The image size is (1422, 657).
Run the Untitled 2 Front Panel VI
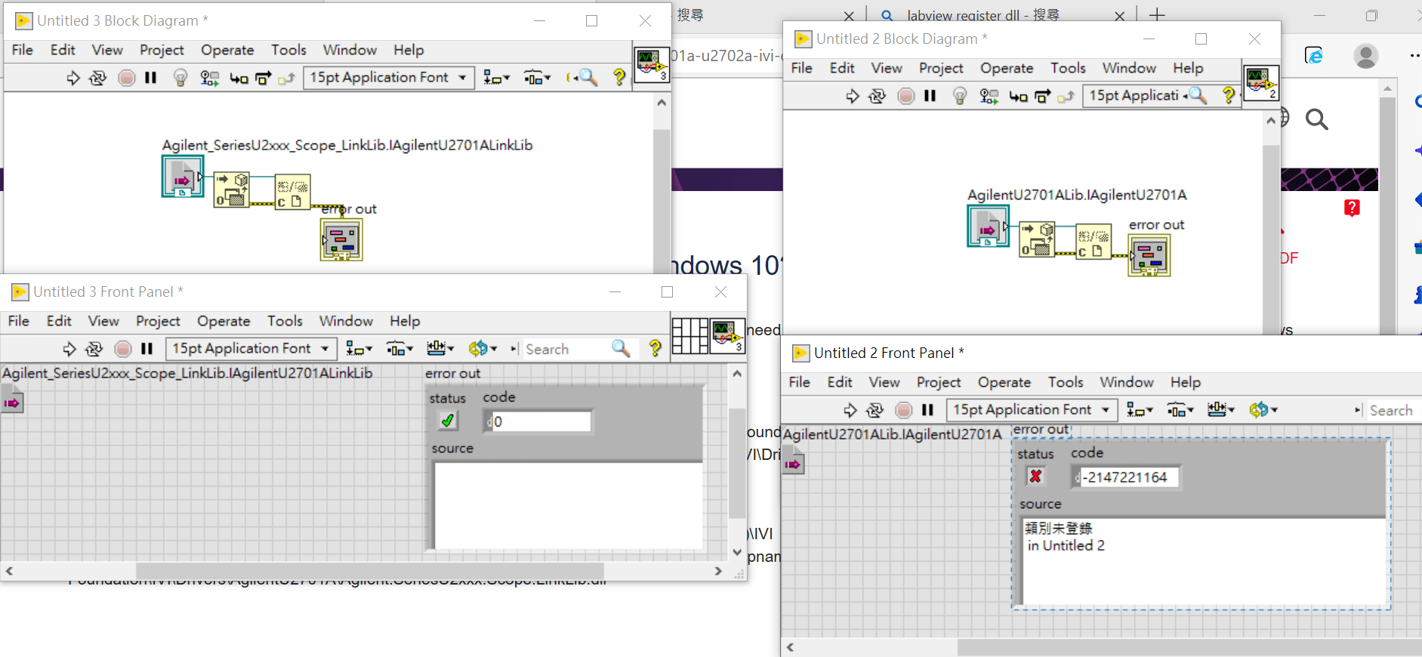pyautogui.click(x=850, y=410)
